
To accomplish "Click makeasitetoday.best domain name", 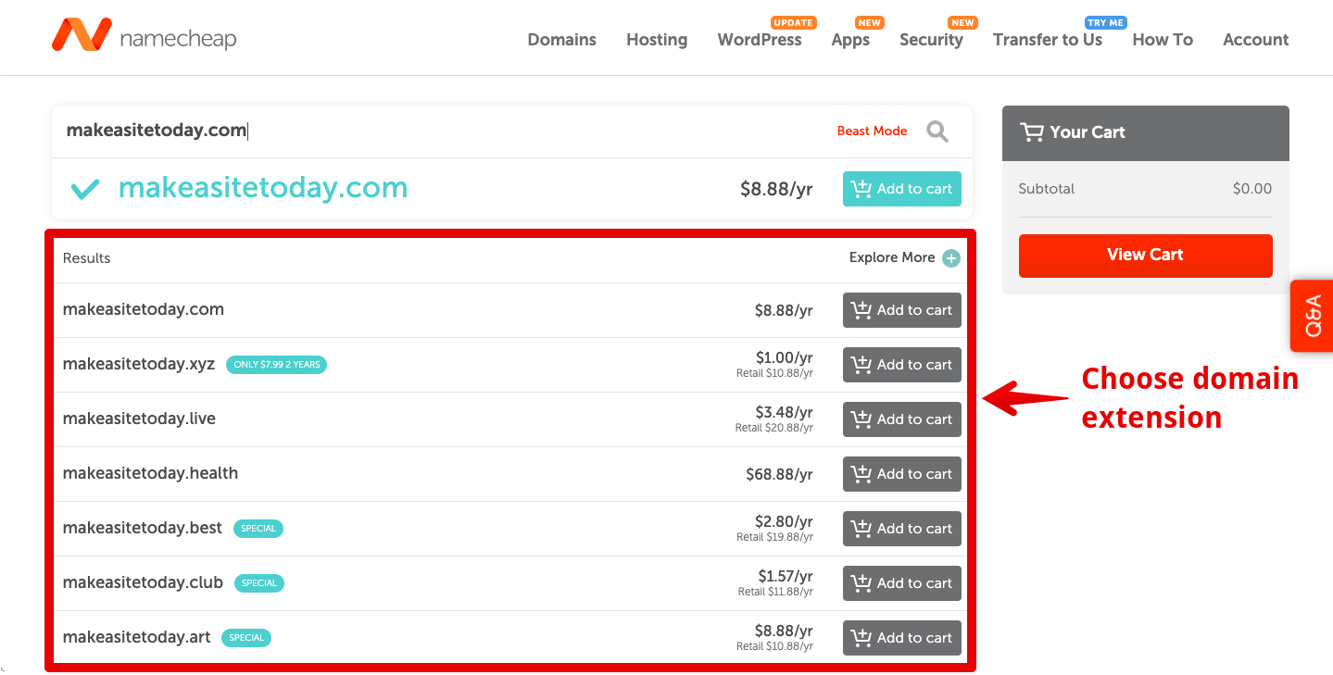I will pos(143,529).
